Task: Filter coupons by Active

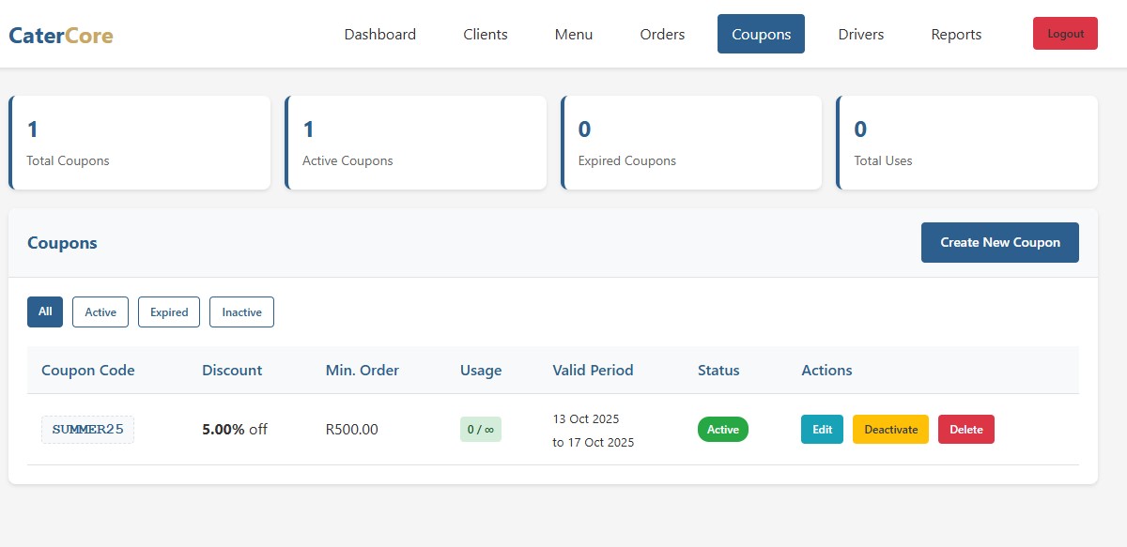Action: tap(100, 311)
